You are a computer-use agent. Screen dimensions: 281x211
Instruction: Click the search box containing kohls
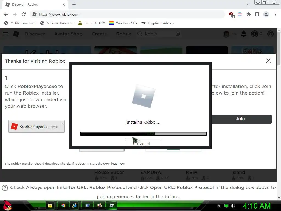click(x=159, y=34)
